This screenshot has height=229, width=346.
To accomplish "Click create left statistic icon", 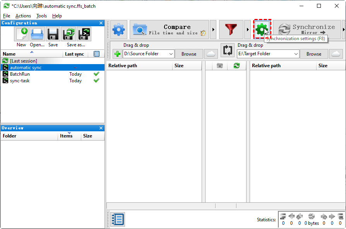I will click(x=300, y=216).
